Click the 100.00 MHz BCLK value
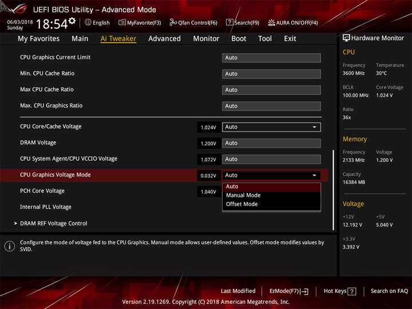Image resolution: width=412 pixels, height=309 pixels. point(355,95)
